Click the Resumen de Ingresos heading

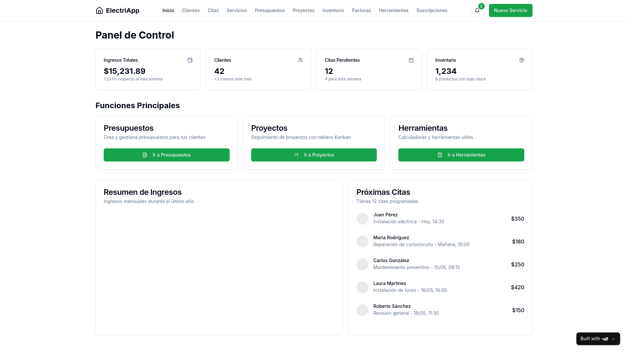pos(143,192)
